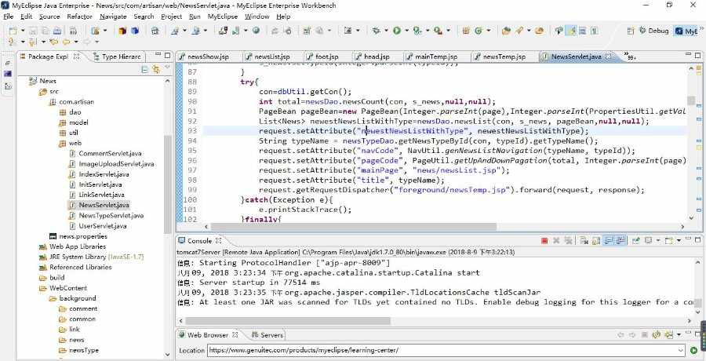Screen dimensions: 706x361
Task: Click the Remove Launch gray X icon
Action: pyautogui.click(x=556, y=241)
